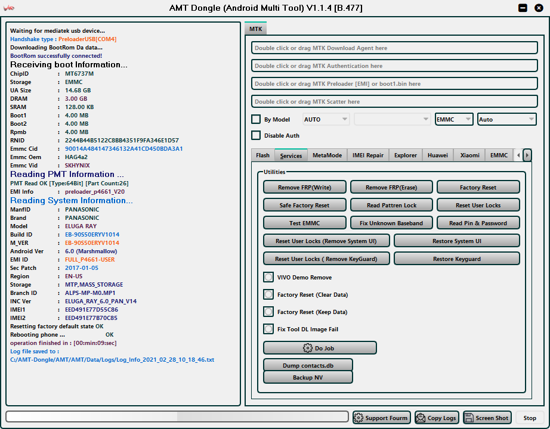This screenshot has width=550, height=429.
Task: Open the MetaMode tab
Action: [327, 156]
